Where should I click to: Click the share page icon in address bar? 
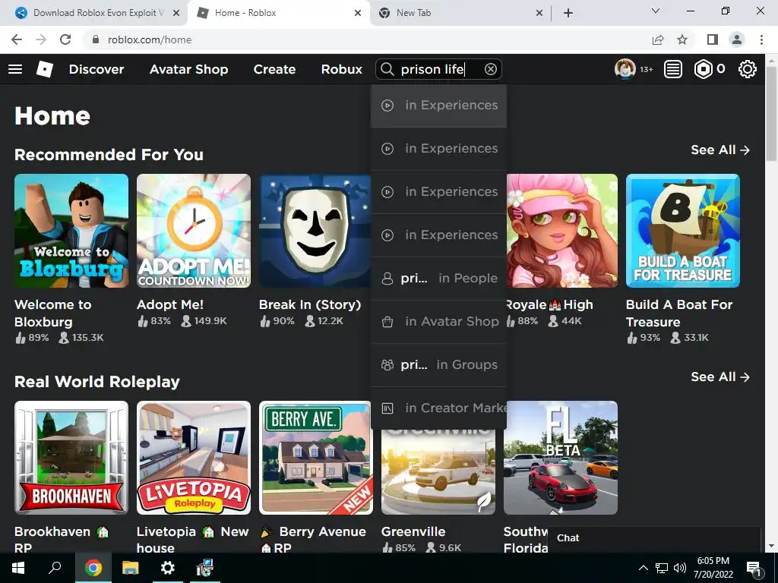(x=658, y=39)
